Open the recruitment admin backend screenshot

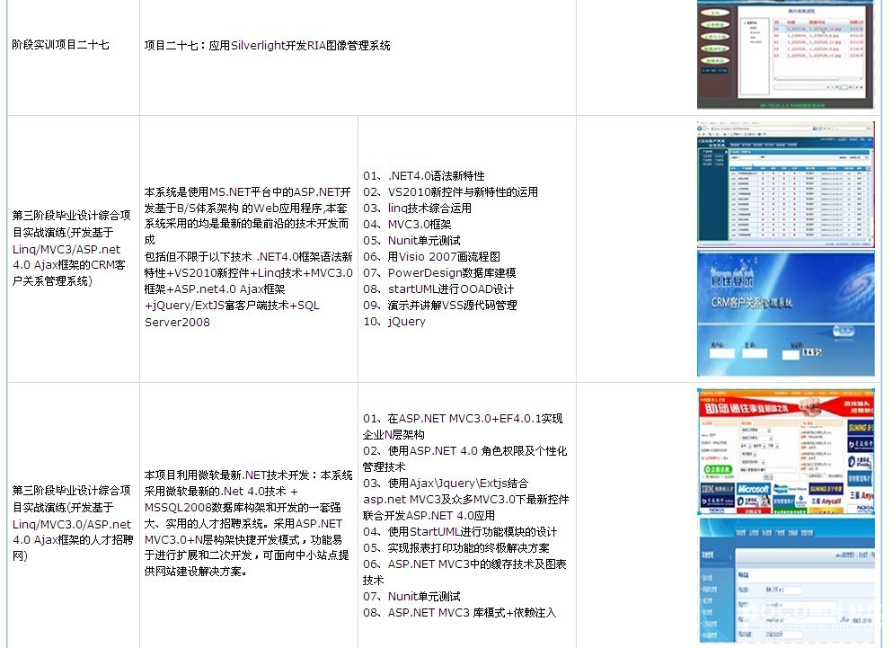(786, 581)
